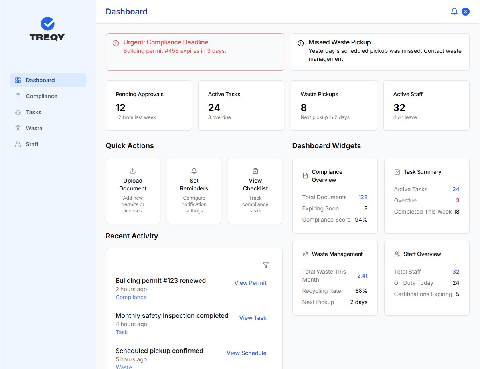Open the Dashboard sidebar item
Viewport: 480px width, 369px height.
click(x=48, y=80)
